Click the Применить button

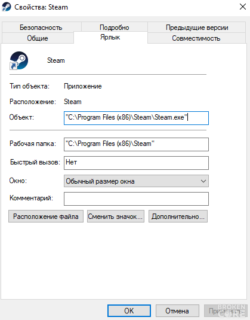point(226,311)
